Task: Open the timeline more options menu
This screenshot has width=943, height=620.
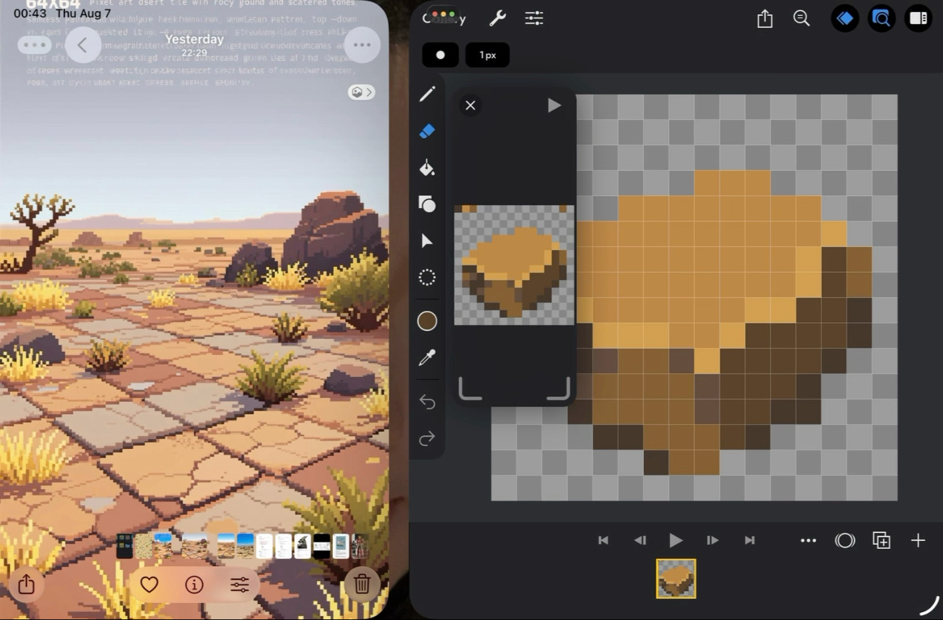Action: (x=808, y=540)
